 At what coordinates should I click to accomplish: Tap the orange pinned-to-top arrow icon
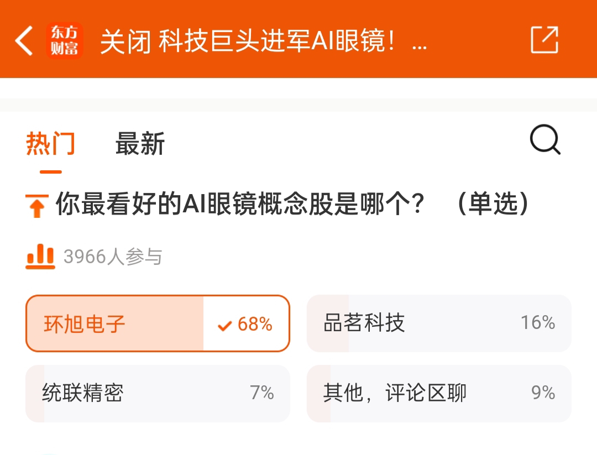pyautogui.click(x=37, y=206)
